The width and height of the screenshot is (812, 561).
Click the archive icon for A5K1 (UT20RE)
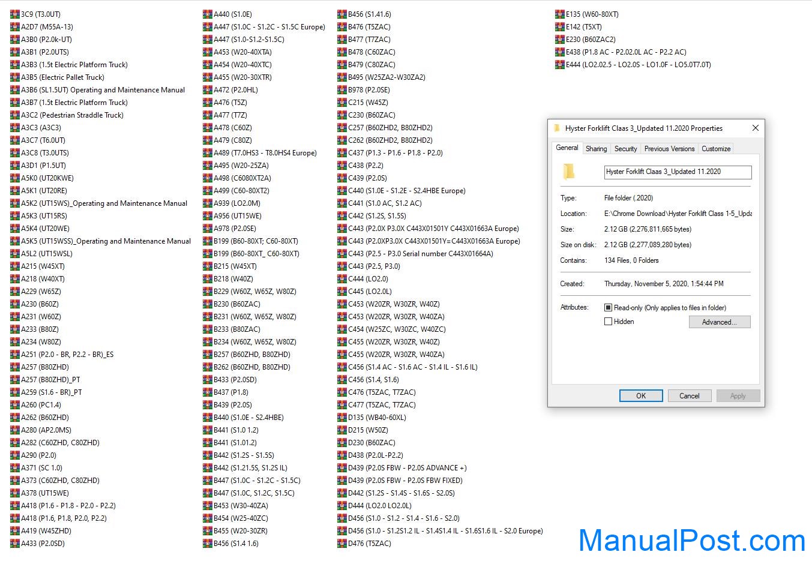pos(15,190)
